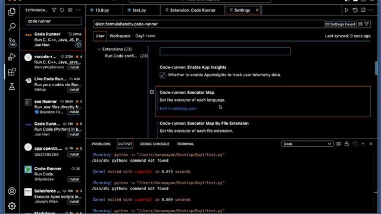
Task: Select the Workspace settings scope tab
Action: 120,36
